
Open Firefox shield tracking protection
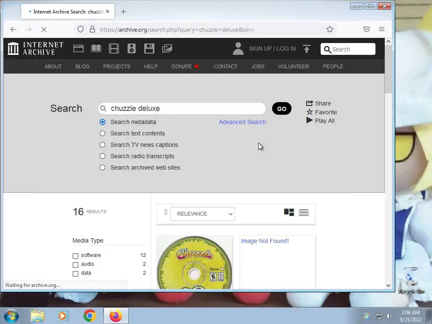[81, 29]
